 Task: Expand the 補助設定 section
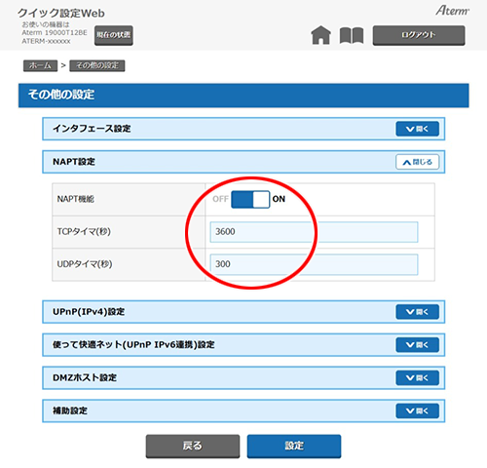click(x=417, y=411)
